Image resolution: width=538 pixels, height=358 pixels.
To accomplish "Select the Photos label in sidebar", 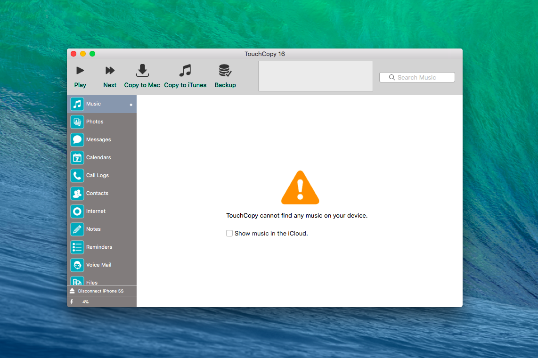I will (x=95, y=122).
